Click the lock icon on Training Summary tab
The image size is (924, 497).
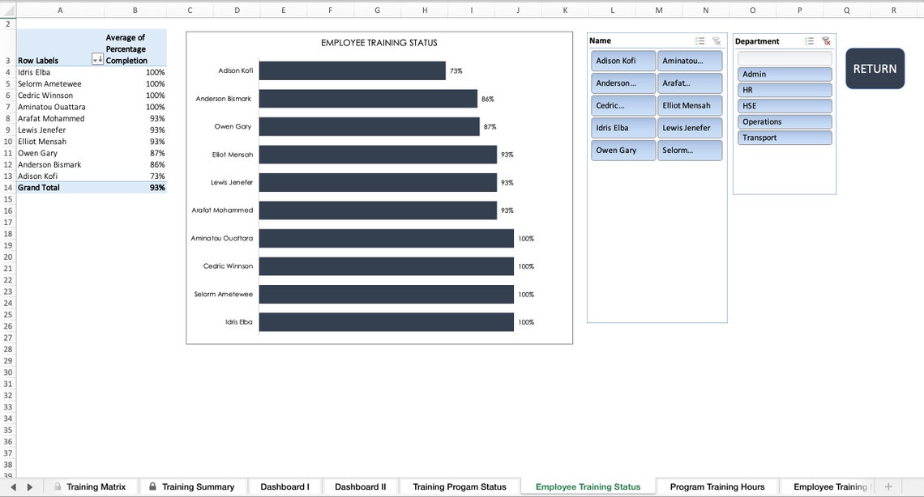coord(152,486)
